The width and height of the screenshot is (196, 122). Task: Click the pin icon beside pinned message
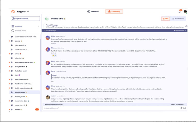point(186,26)
